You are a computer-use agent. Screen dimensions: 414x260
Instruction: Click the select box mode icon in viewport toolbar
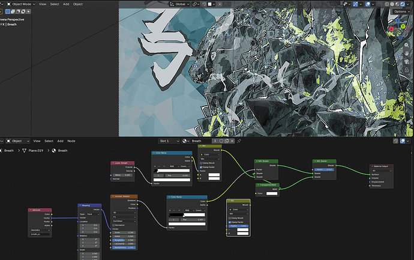tap(8, 11)
